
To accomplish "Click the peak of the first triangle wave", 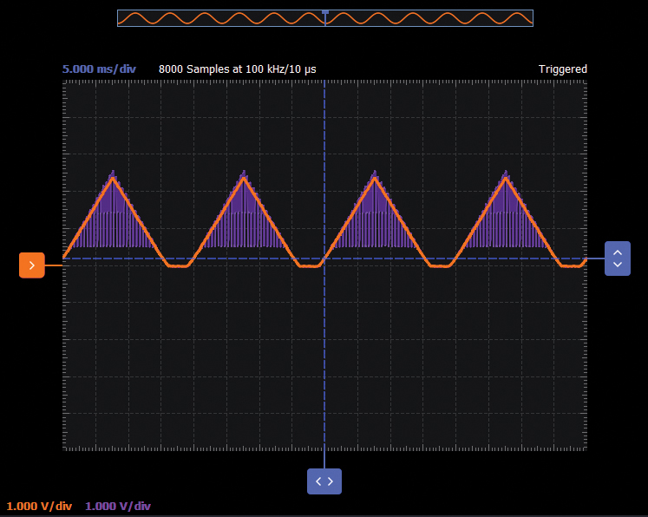I will (112, 177).
